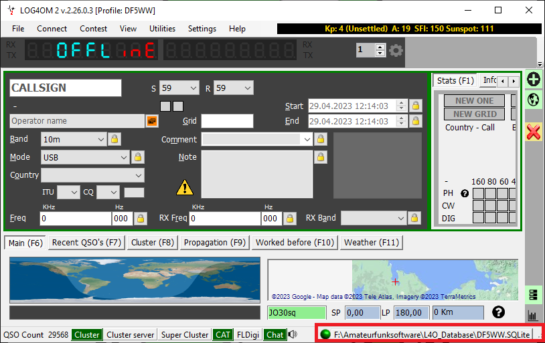Toggle the Start time lock
Image resolution: width=545 pixels, height=343 pixels.
coord(415,106)
